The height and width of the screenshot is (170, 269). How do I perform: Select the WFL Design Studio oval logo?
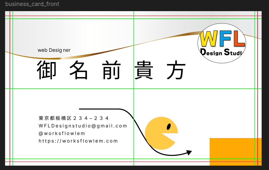pyautogui.click(x=222, y=43)
